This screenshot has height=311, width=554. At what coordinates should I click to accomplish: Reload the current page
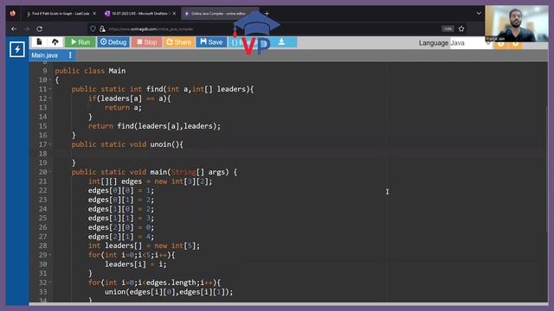point(39,29)
